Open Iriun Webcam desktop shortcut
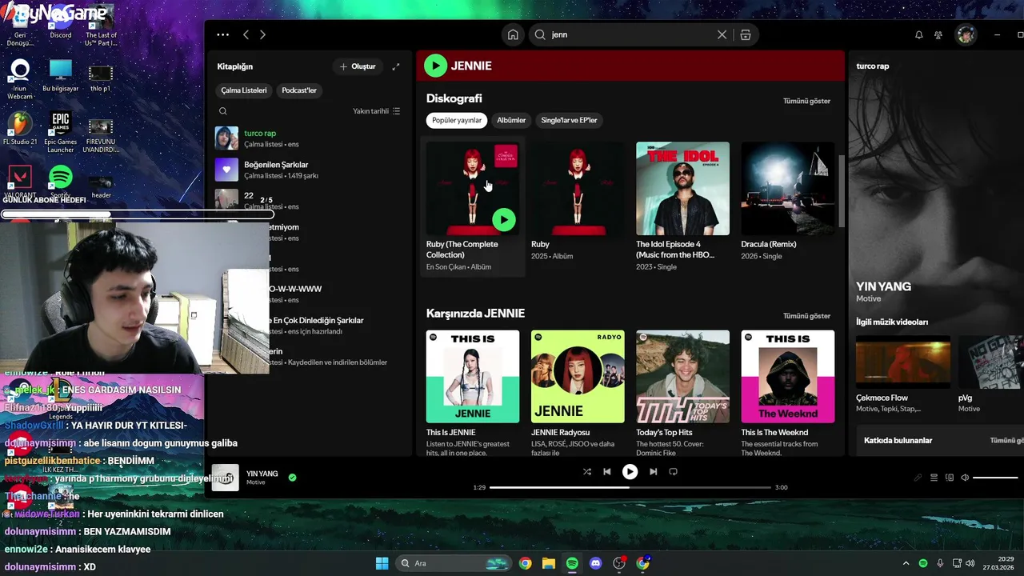 20,79
